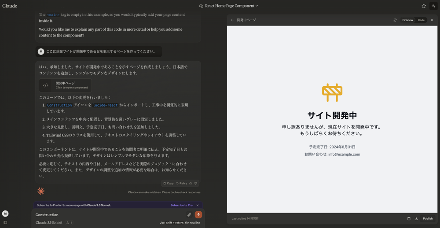Focus the message input containing Construction
Viewport: 440px width, 228px height.
click(x=110, y=215)
